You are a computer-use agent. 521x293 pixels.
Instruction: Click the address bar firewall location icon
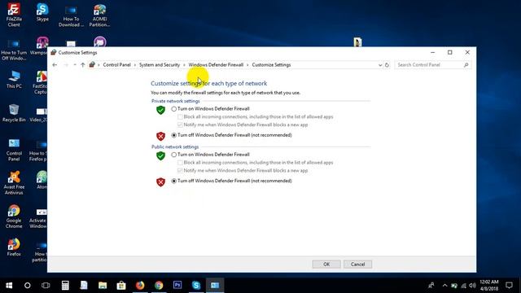click(92, 65)
